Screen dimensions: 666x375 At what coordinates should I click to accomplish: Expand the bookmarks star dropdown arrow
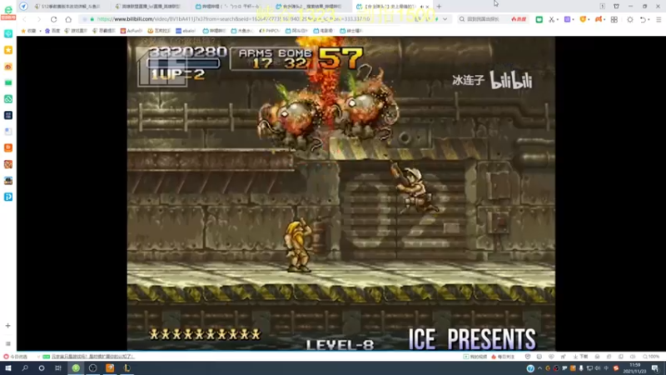coord(40,31)
